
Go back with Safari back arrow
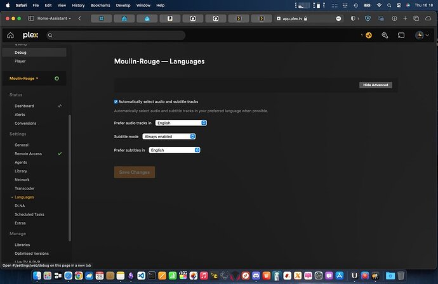[79, 18]
